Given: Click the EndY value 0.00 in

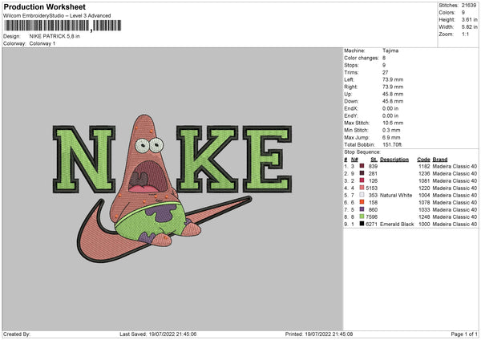Looking at the screenshot, I should pos(390,115).
